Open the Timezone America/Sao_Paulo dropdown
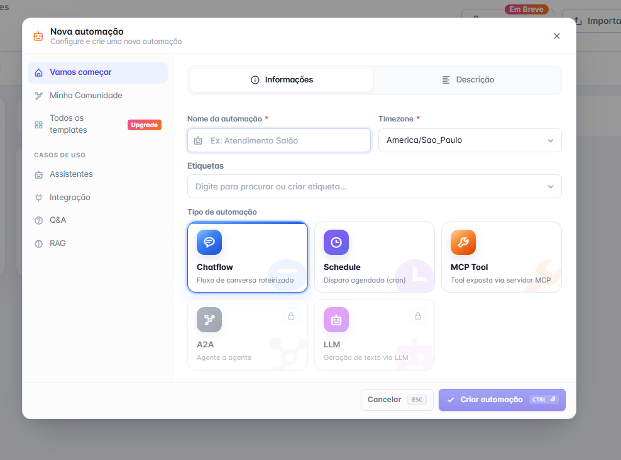Image resolution: width=621 pixels, height=460 pixels. 470,140
